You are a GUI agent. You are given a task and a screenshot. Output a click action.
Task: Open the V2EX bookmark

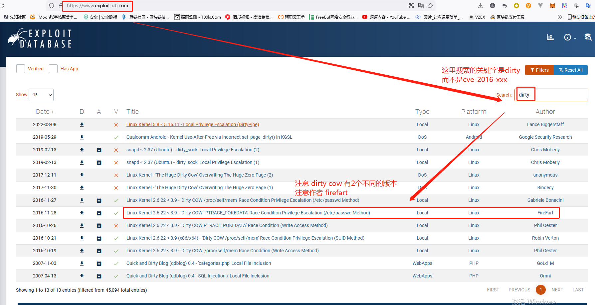click(477, 17)
